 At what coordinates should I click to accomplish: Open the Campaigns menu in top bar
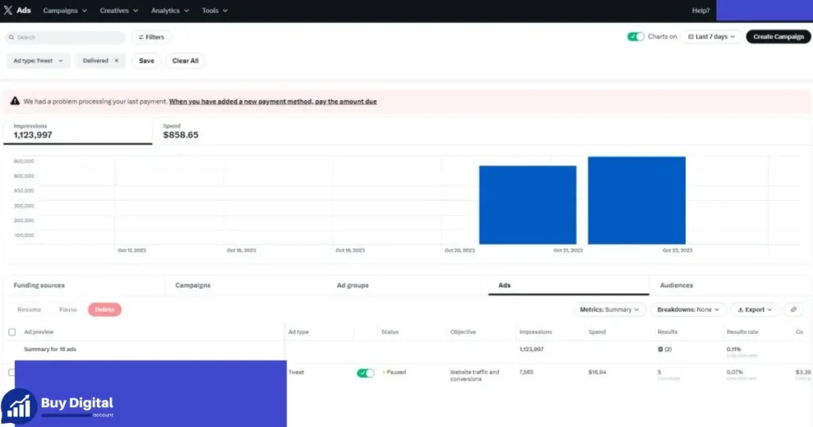tap(65, 10)
